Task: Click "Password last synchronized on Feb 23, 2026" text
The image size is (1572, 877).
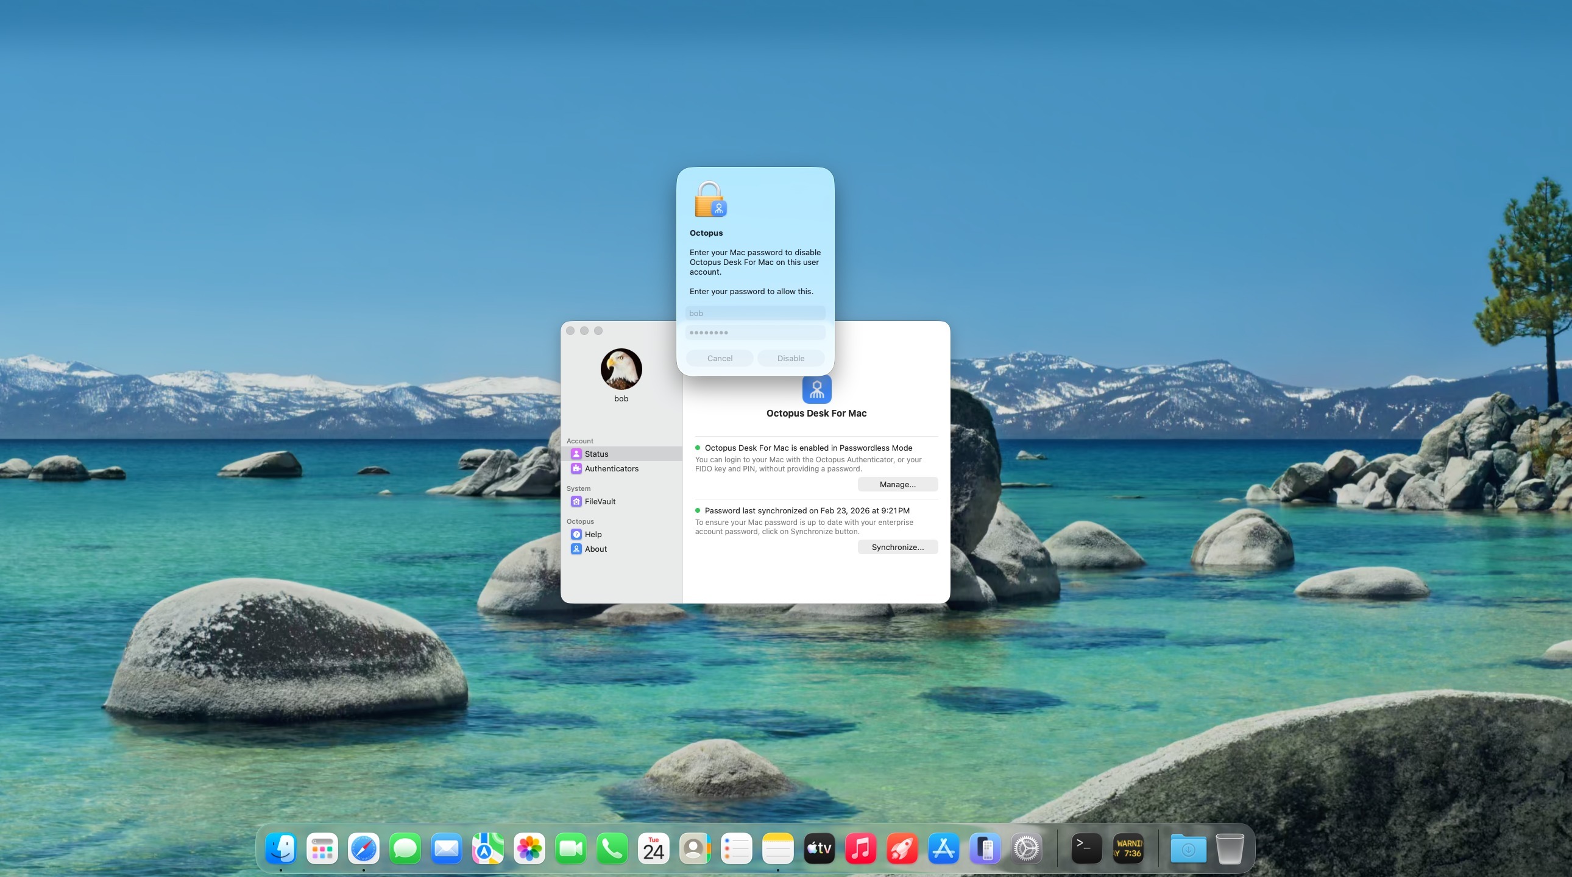Action: click(807, 510)
